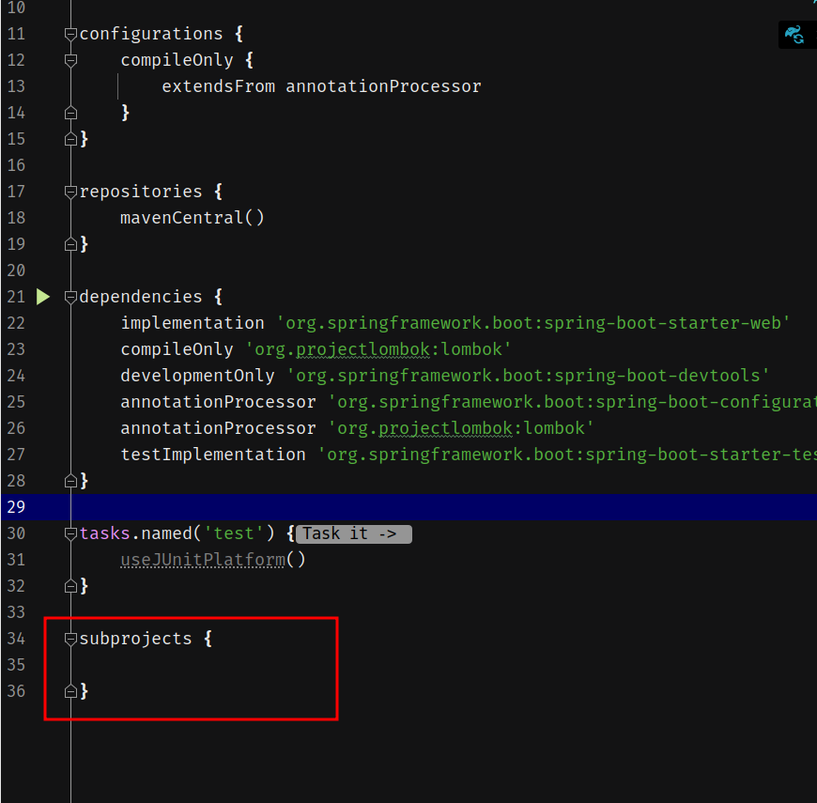The height and width of the screenshot is (803, 817).
Task: Click the fold end marker on line 19
Action: pyautogui.click(x=70, y=244)
